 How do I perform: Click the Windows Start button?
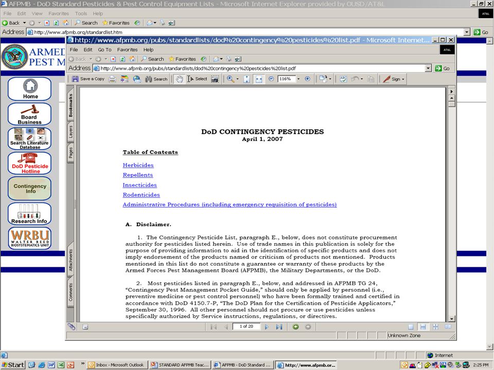(13, 365)
